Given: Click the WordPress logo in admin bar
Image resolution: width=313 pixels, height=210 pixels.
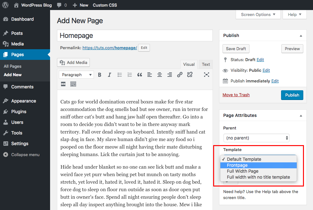Looking at the screenshot, I should 5,5.
